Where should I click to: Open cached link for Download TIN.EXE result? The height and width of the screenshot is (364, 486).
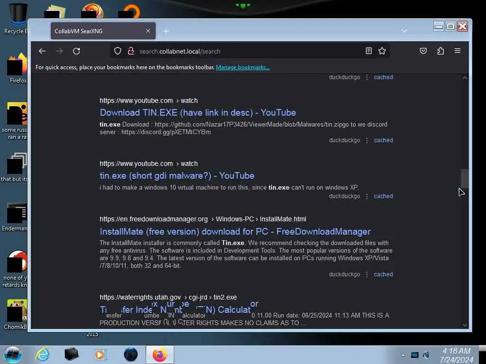pyautogui.click(x=383, y=140)
